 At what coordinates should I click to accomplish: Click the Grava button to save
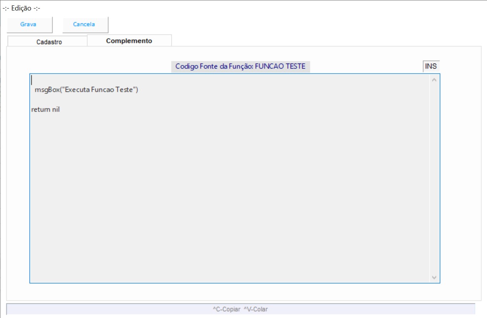[x=29, y=24]
